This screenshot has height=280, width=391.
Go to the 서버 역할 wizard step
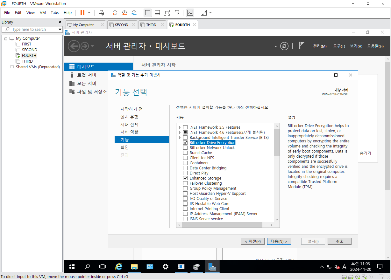click(x=130, y=132)
